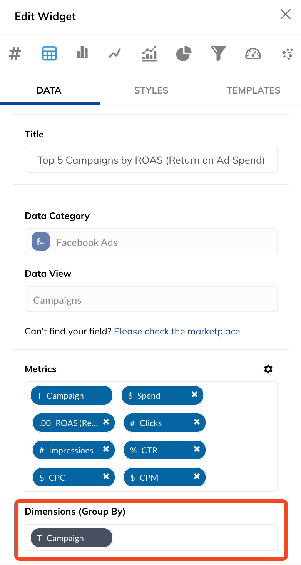
Task: Open the Data Category dropdown
Action: click(x=151, y=241)
